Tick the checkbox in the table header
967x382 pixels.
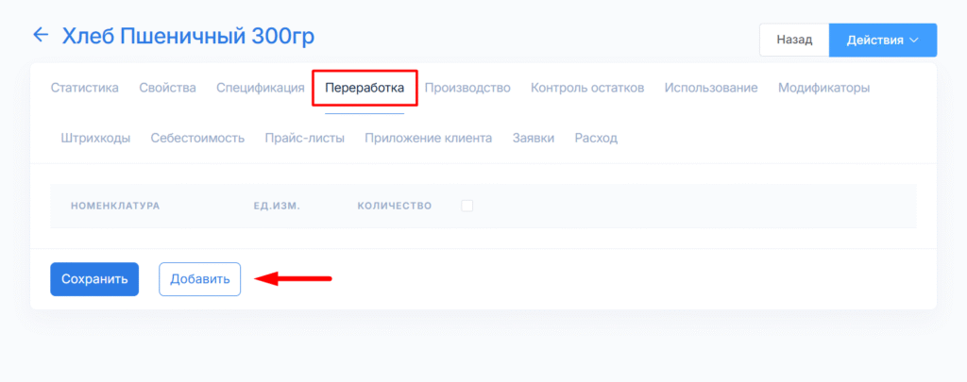tap(467, 206)
